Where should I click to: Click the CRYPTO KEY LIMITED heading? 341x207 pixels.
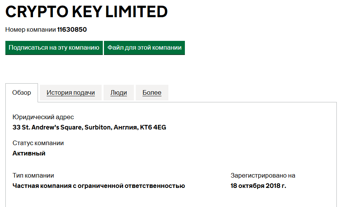pyautogui.click(x=86, y=12)
